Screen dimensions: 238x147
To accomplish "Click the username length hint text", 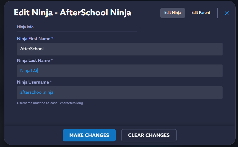I will click(x=50, y=103).
